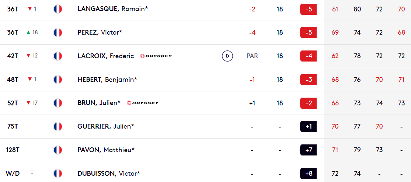Image resolution: width=411 pixels, height=182 pixels.
Task: Click Dubuisson's +8 total score badge
Action: [x=308, y=174]
